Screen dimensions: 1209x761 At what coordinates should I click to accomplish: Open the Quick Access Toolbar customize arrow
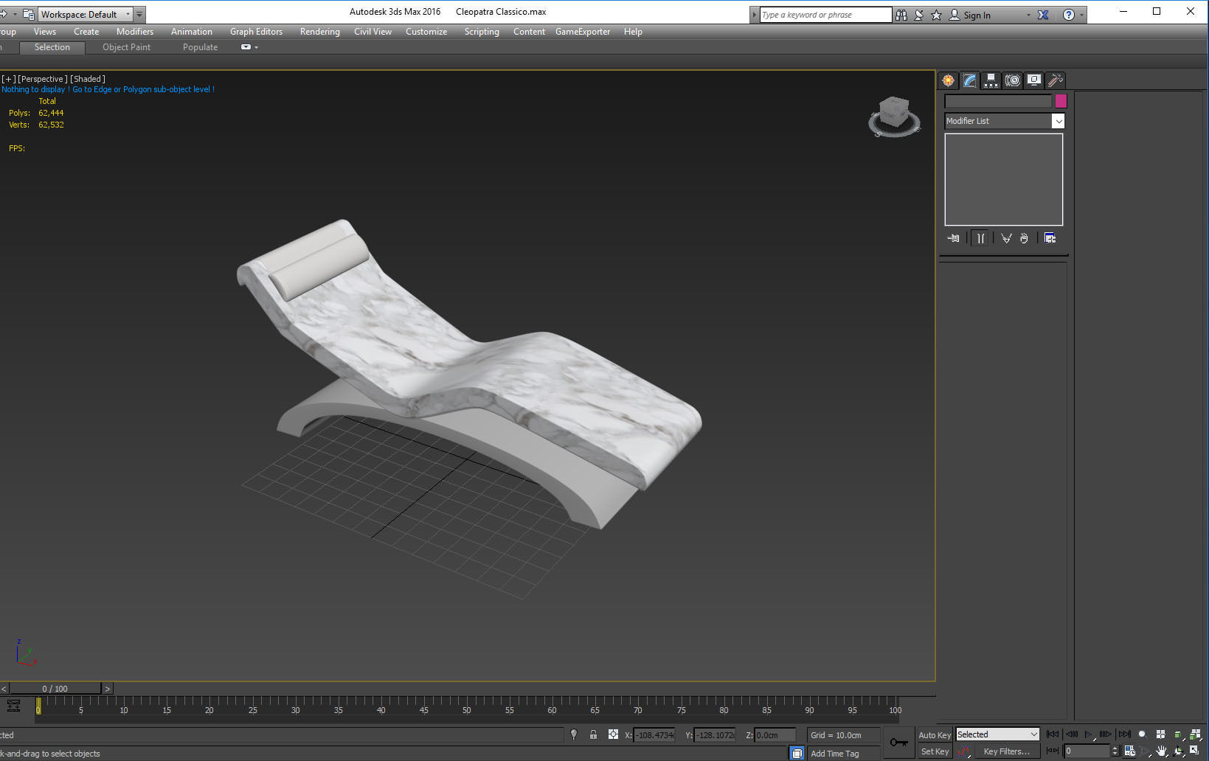click(x=139, y=14)
